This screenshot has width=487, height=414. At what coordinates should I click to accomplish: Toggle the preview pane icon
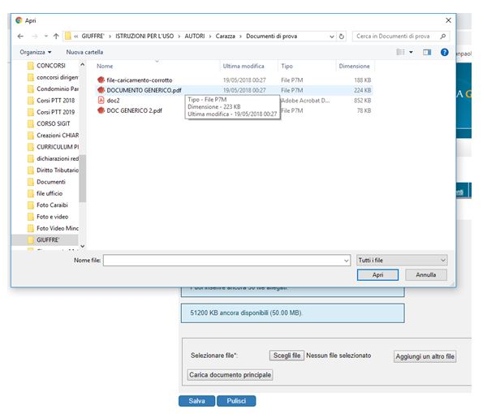427,52
